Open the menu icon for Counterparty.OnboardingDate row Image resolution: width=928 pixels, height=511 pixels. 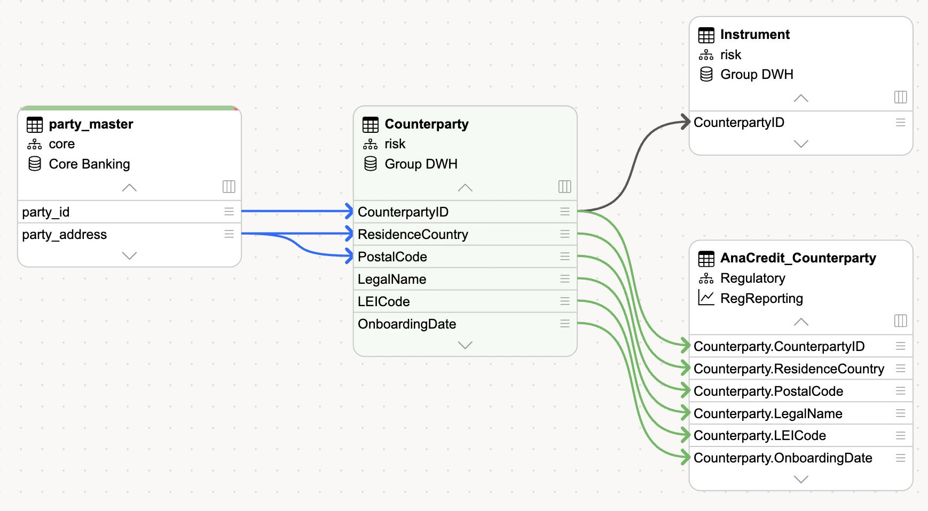[x=901, y=458]
